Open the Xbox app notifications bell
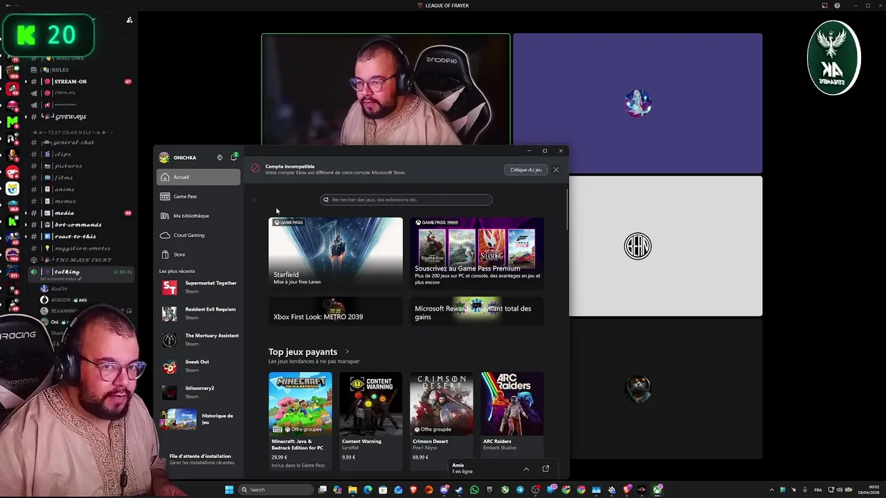Image resolution: width=886 pixels, height=498 pixels. (233, 158)
